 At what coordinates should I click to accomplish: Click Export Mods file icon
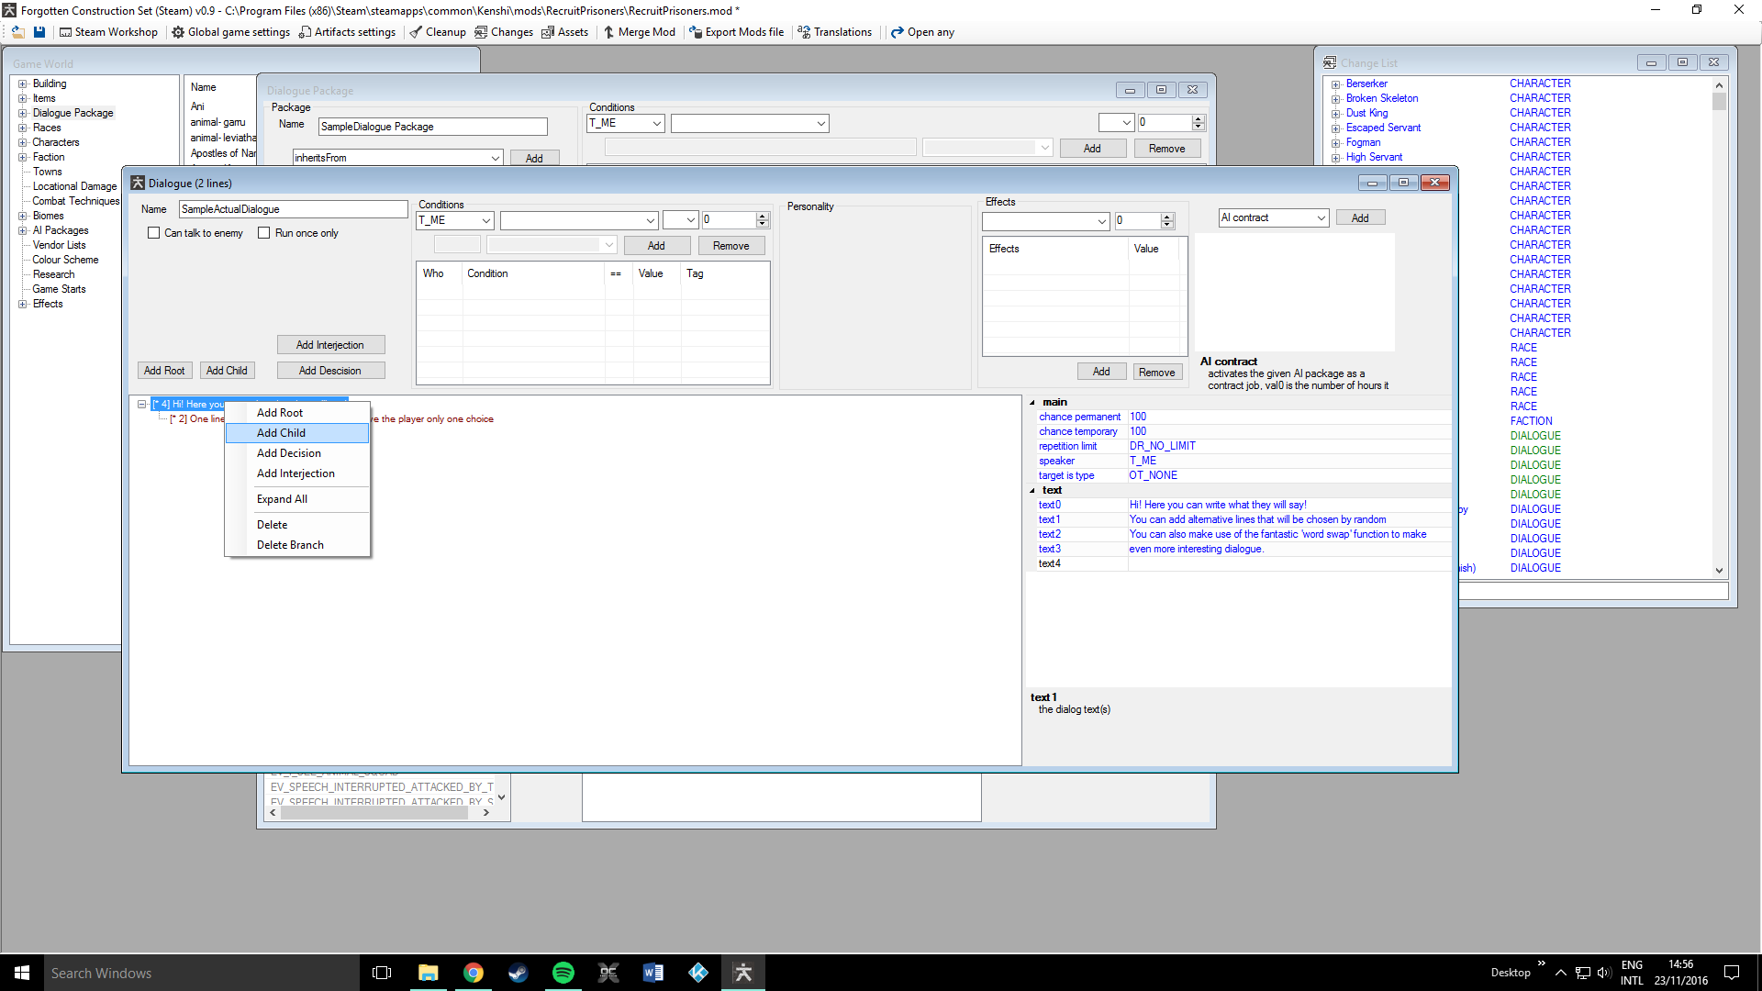(696, 32)
